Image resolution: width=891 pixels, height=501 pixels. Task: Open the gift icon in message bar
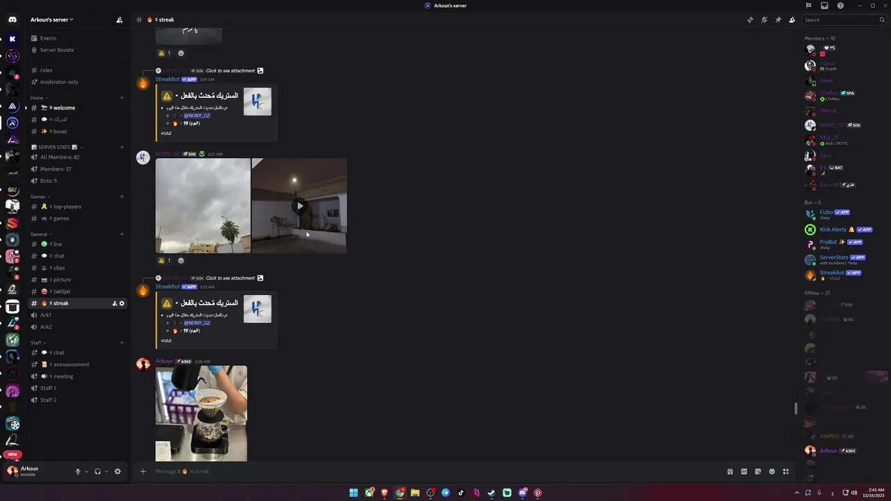tap(730, 471)
